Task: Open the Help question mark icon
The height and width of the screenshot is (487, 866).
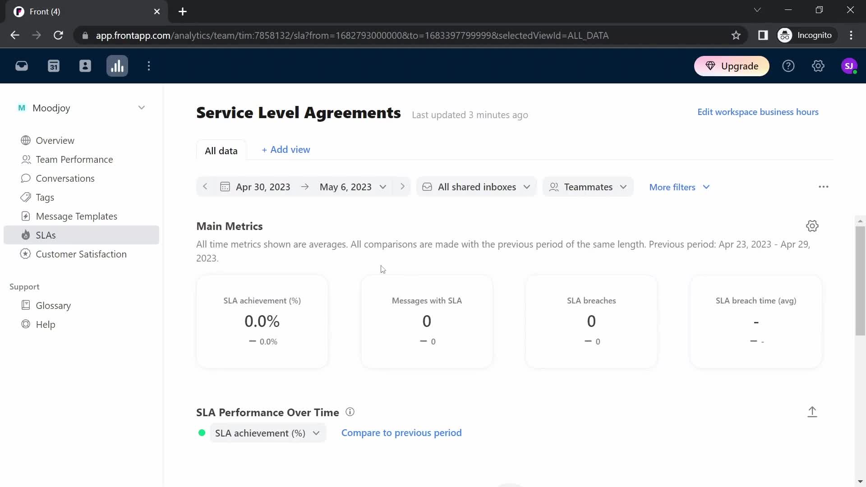Action: tap(788, 66)
